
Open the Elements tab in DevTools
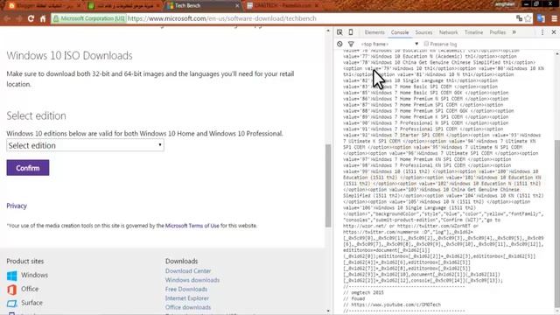[x=374, y=32]
